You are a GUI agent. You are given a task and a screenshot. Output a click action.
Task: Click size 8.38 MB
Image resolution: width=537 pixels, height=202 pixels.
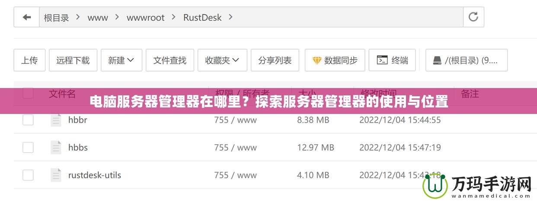(313, 120)
